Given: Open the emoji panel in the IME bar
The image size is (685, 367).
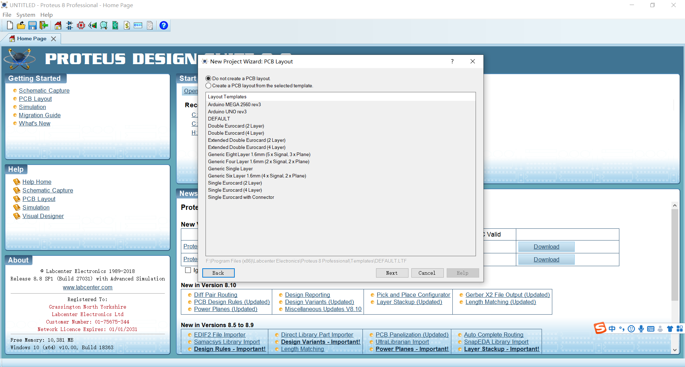Looking at the screenshot, I should coord(631,329).
